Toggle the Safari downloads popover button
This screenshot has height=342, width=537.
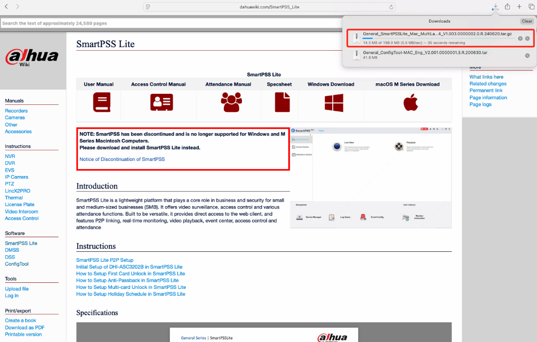click(495, 7)
